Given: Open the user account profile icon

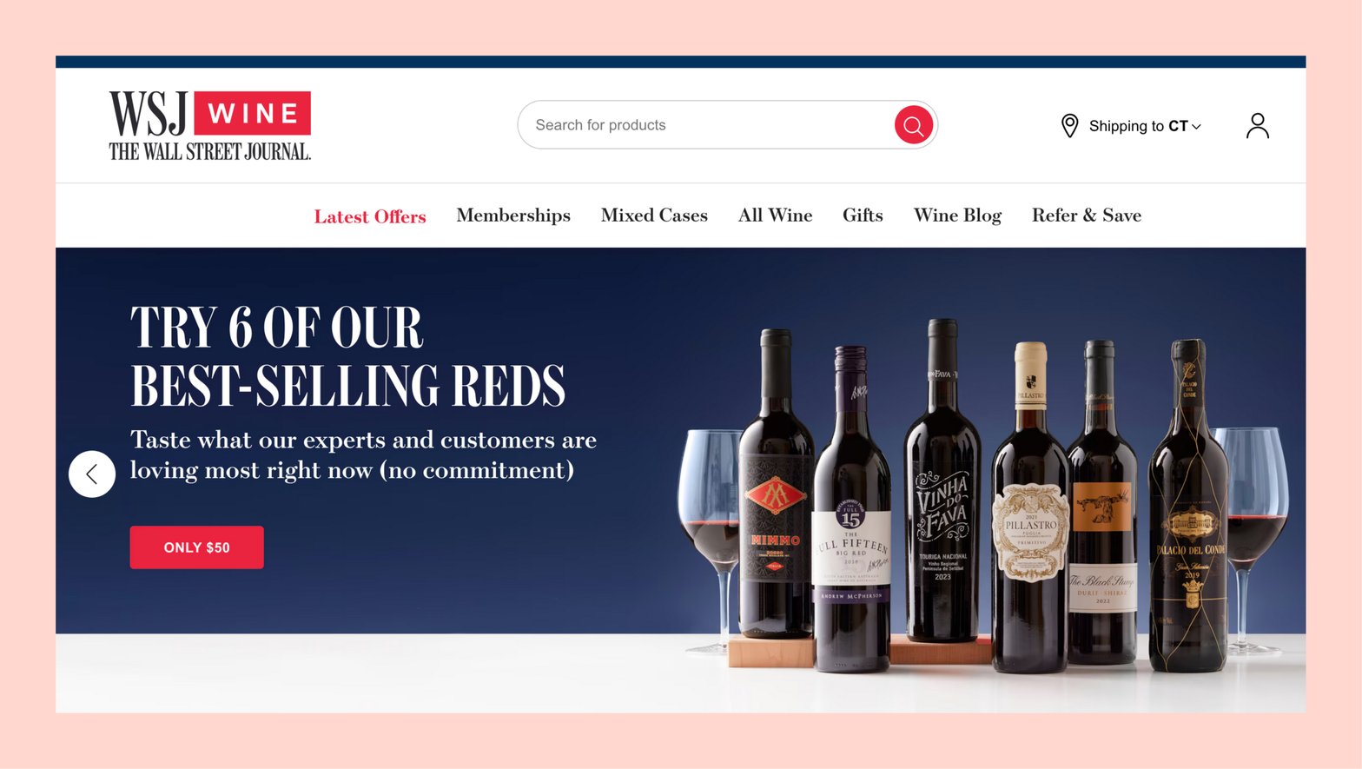Looking at the screenshot, I should click(1257, 126).
